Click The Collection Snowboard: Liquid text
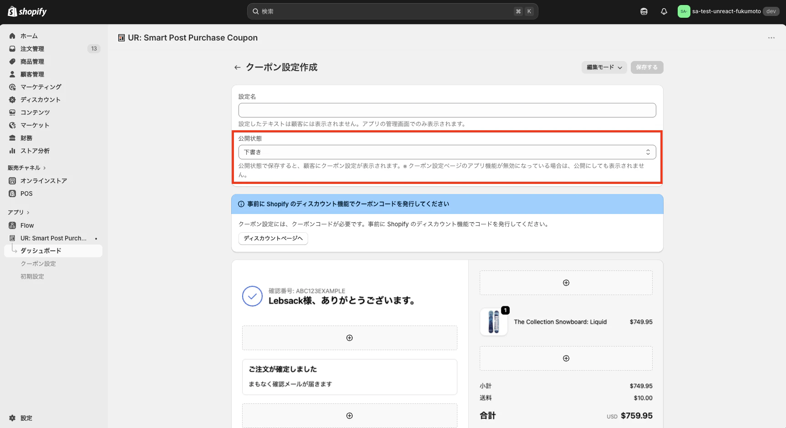This screenshot has width=786, height=428. coord(560,322)
